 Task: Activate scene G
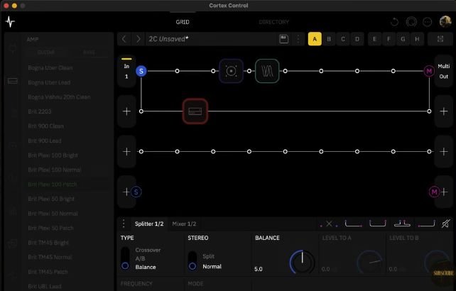(x=403, y=39)
